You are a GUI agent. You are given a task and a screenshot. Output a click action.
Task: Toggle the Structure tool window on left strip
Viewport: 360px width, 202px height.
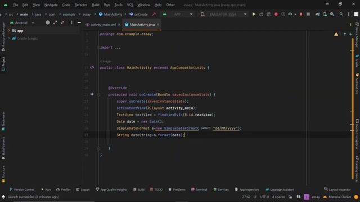point(3,175)
